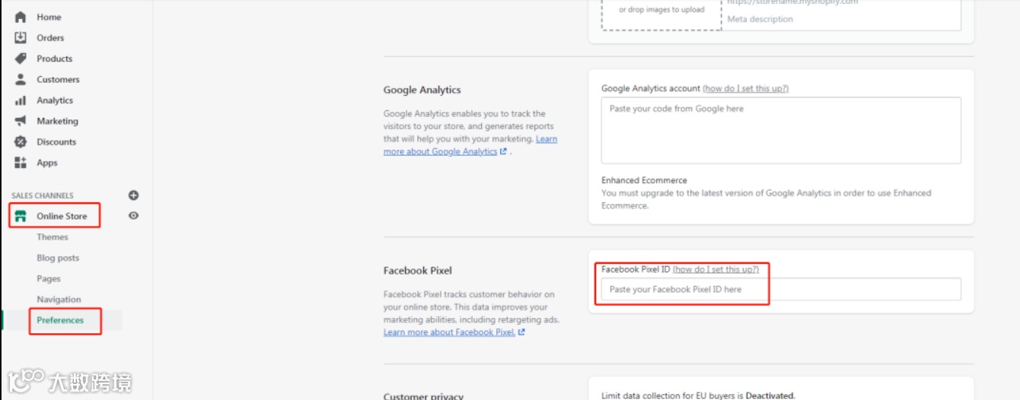This screenshot has height=400, width=1020.
Task: Click the Marketing megaphone icon
Action: [21, 121]
